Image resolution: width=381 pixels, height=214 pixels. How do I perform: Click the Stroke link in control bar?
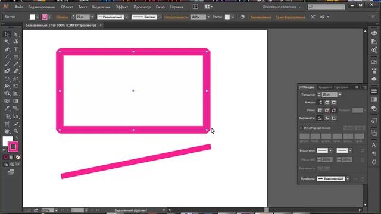pyautogui.click(x=62, y=17)
